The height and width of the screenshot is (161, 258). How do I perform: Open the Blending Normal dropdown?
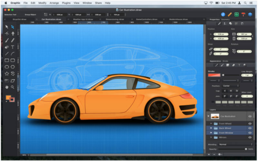235,144
